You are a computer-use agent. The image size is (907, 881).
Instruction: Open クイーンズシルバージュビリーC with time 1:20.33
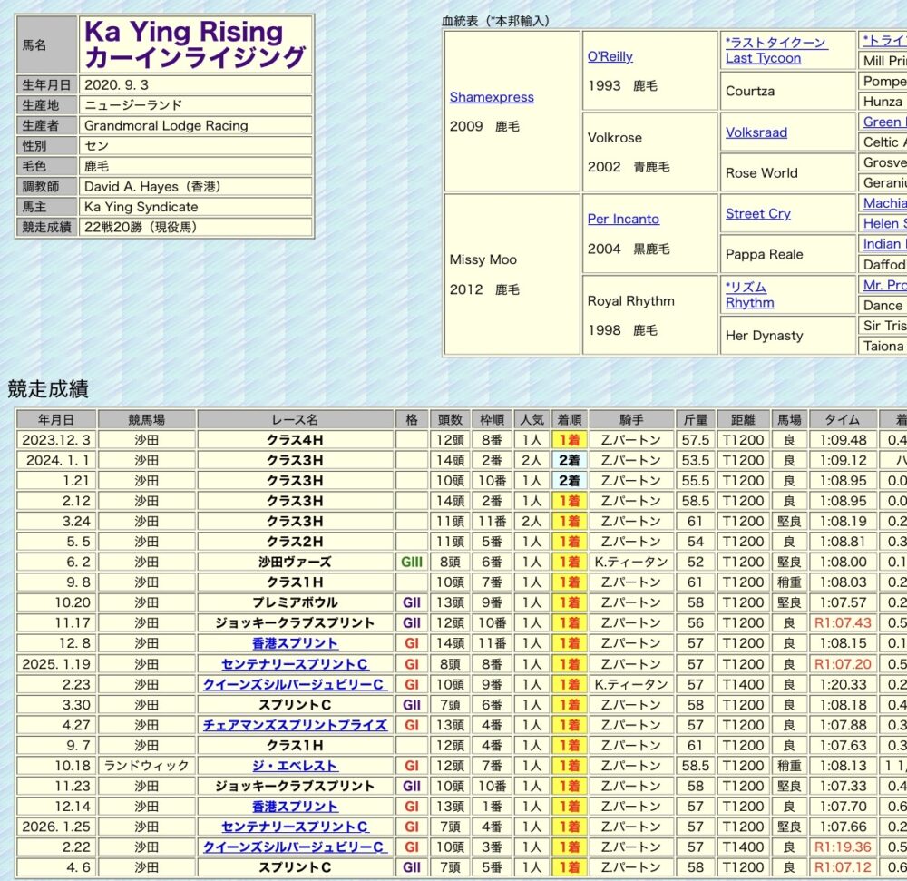(x=295, y=684)
